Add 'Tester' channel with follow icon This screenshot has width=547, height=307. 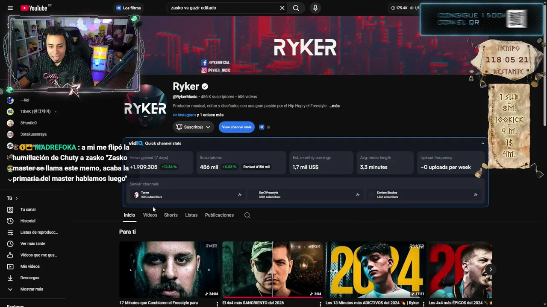[x=240, y=195]
